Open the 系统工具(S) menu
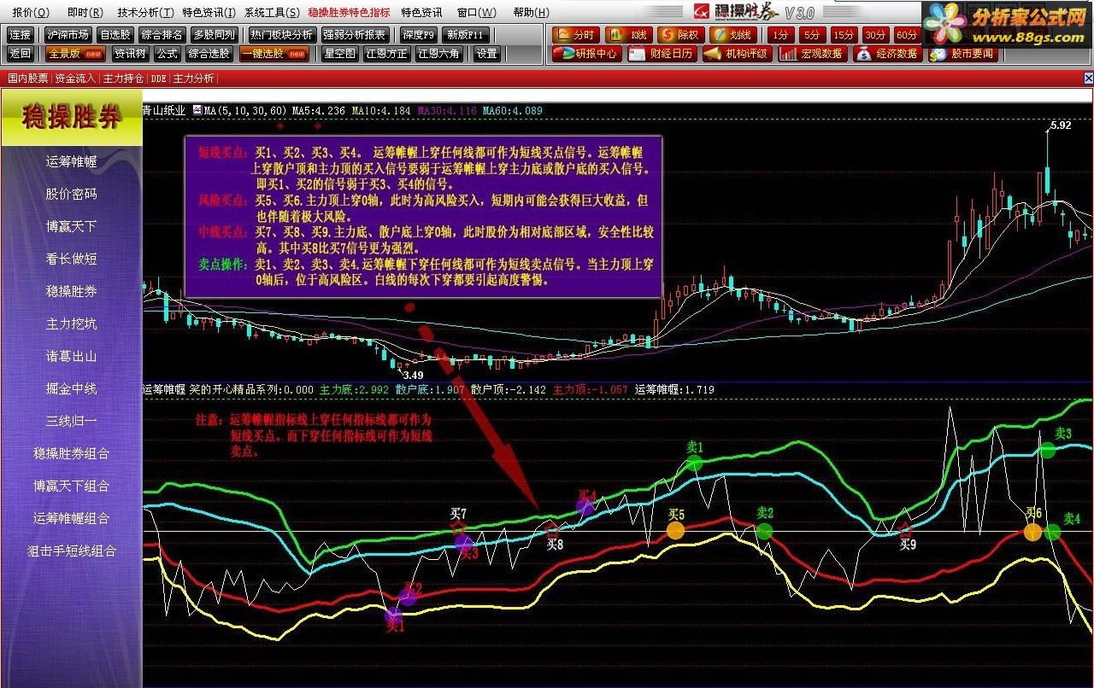Viewport: 1094px width, 688px height. pyautogui.click(x=272, y=12)
